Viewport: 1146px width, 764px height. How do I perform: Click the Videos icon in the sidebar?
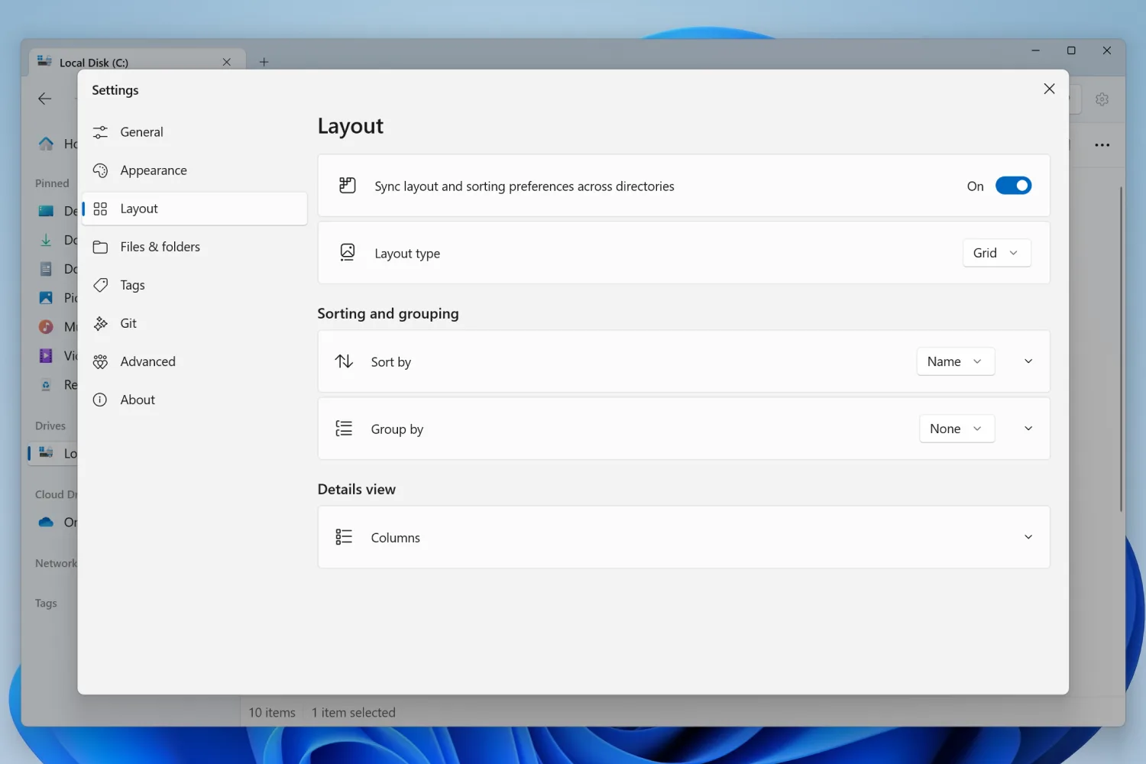pos(46,355)
